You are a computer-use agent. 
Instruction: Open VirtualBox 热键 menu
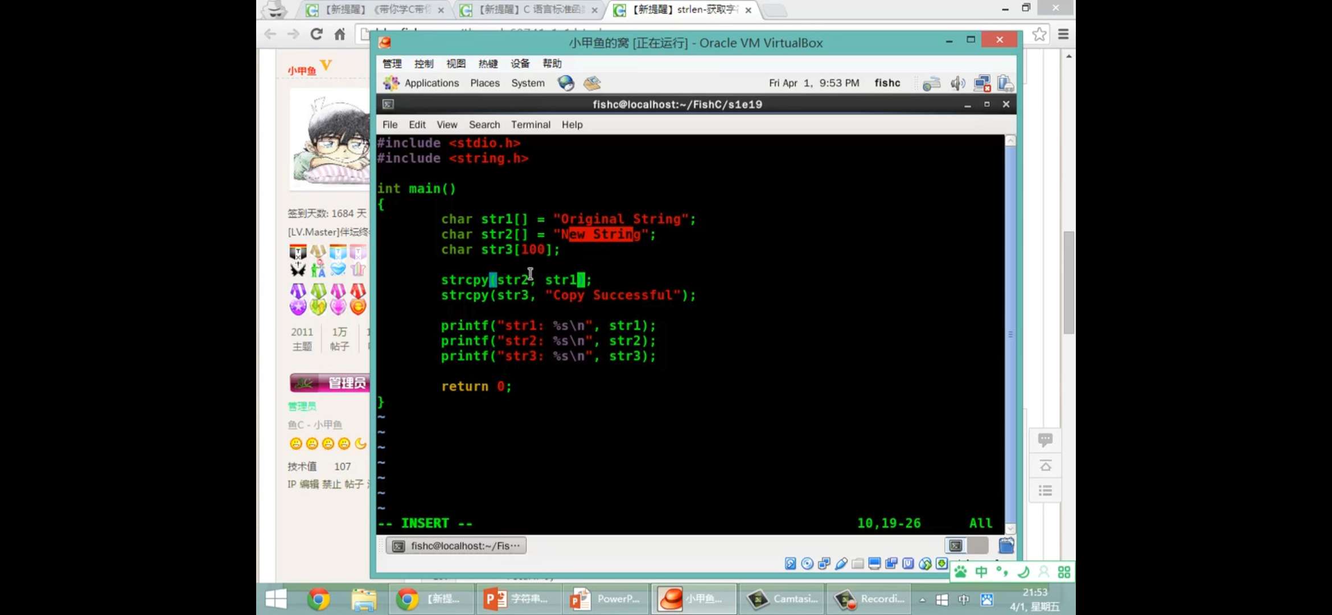pyautogui.click(x=488, y=63)
